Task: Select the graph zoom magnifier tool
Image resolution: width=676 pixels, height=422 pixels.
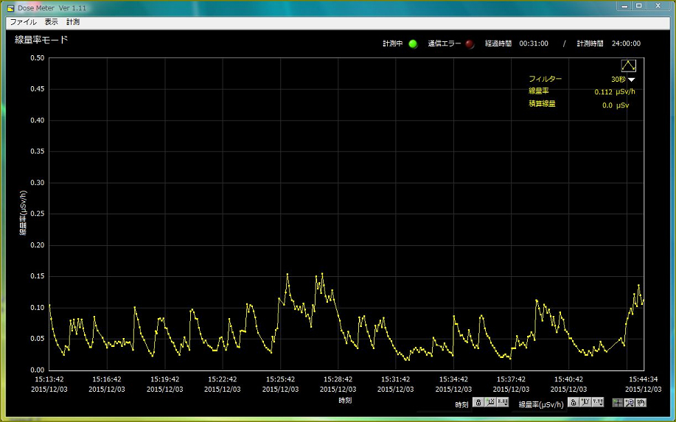Action: pyautogui.click(x=630, y=402)
